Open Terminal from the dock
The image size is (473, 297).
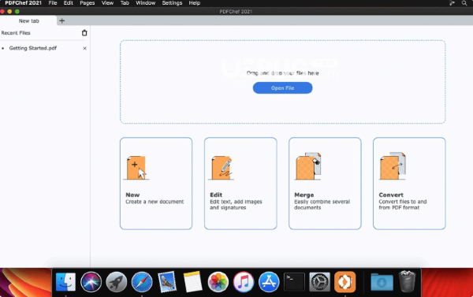click(x=294, y=282)
